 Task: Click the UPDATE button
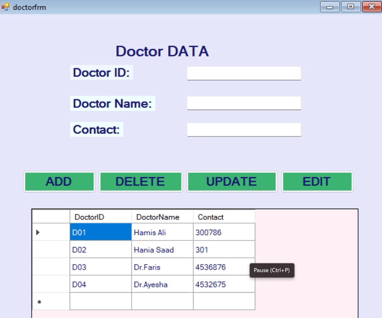[232, 182]
